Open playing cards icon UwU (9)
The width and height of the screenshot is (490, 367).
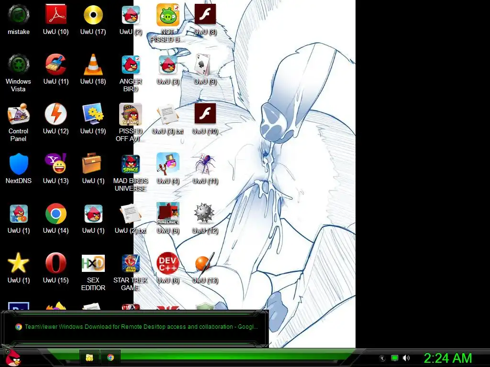tap(205, 69)
